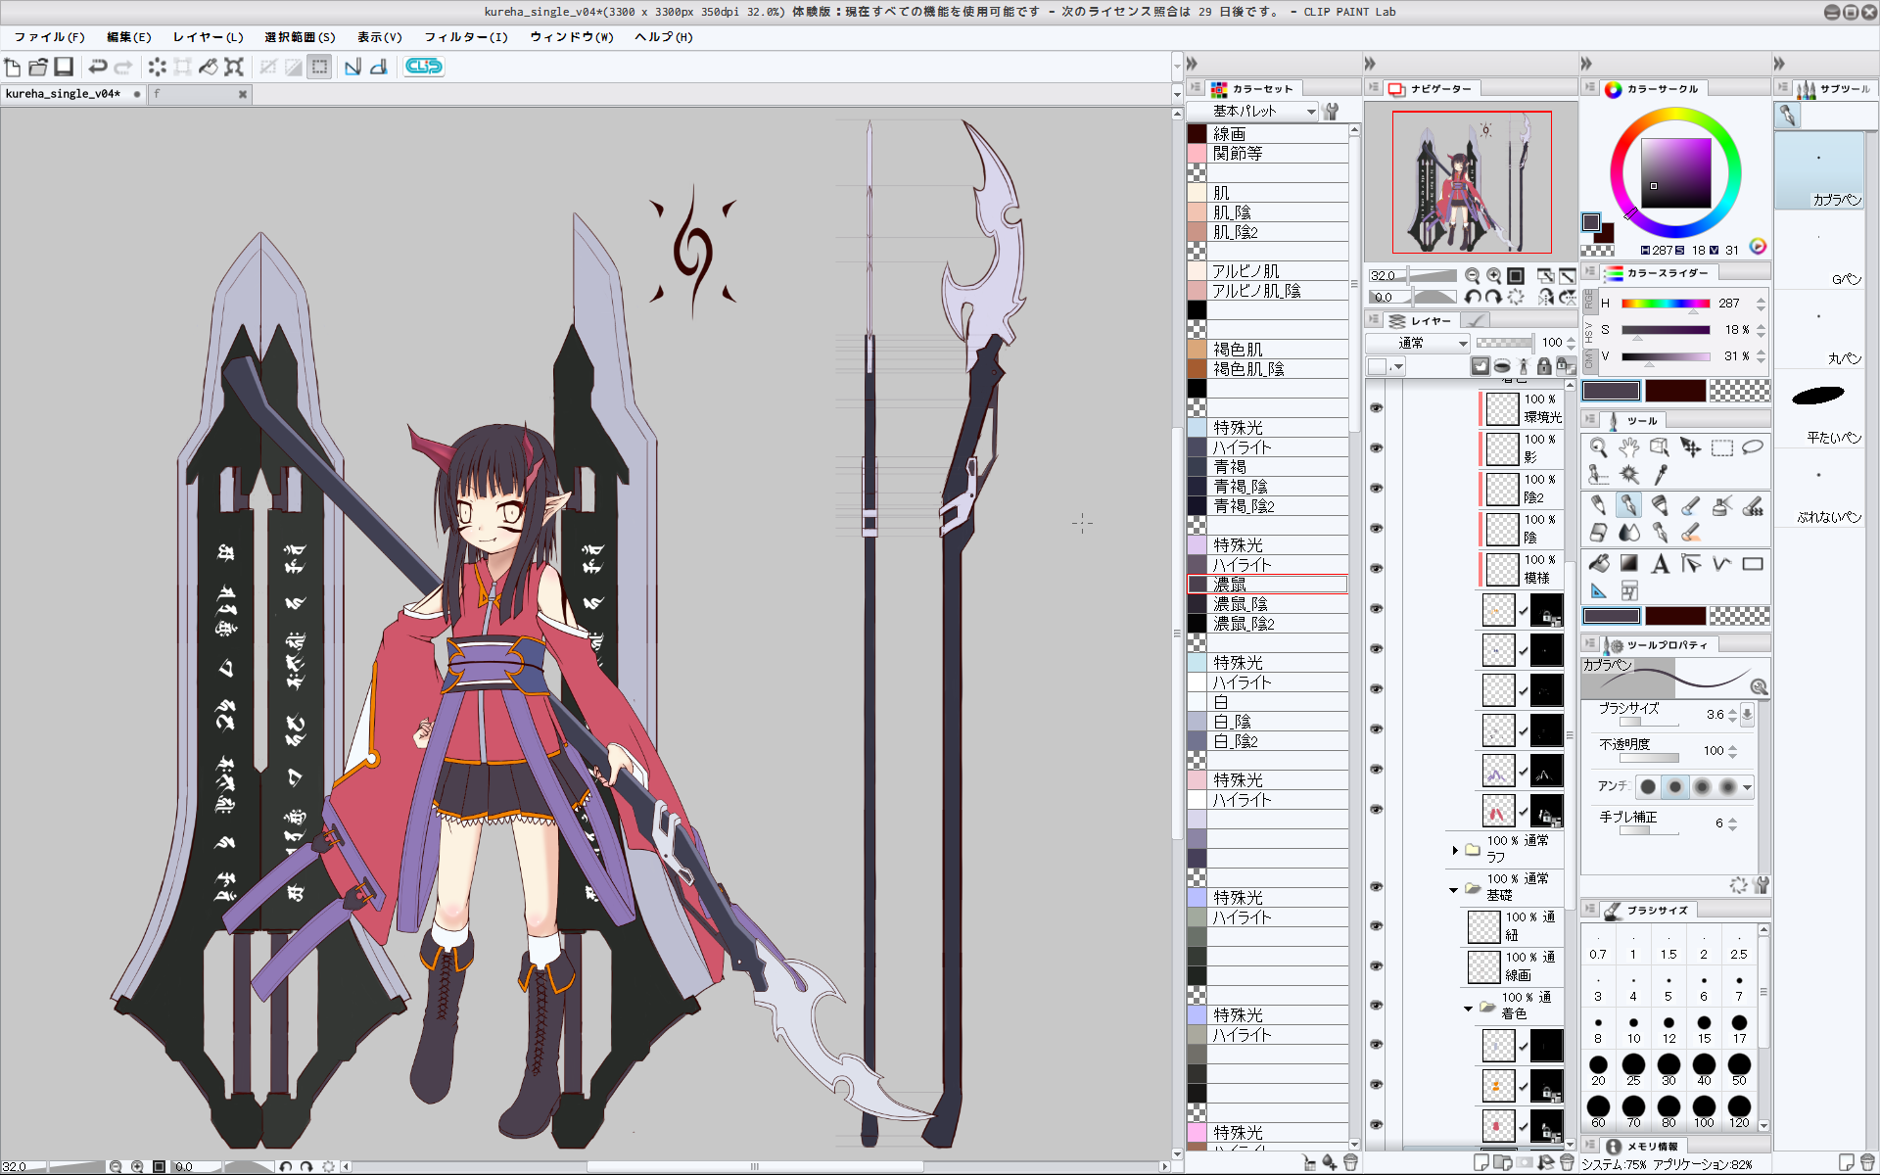
Task: Hide the 模様 layer with its eye
Action: pos(1376,568)
